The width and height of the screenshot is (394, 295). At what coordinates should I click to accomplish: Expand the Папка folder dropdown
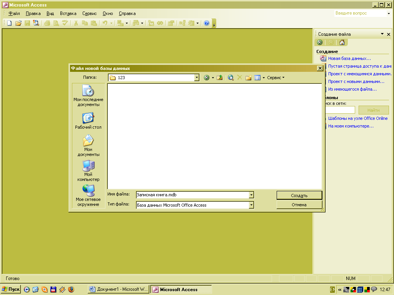pos(197,78)
